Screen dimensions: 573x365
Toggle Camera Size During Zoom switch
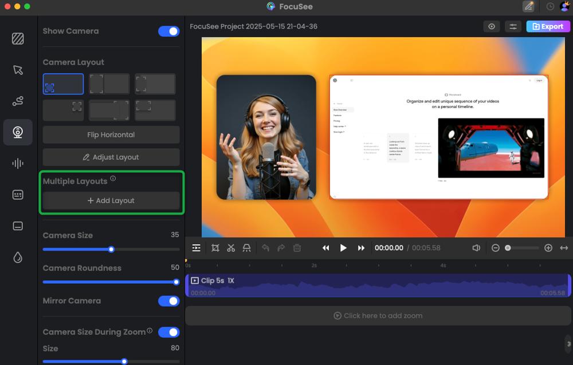tap(169, 332)
